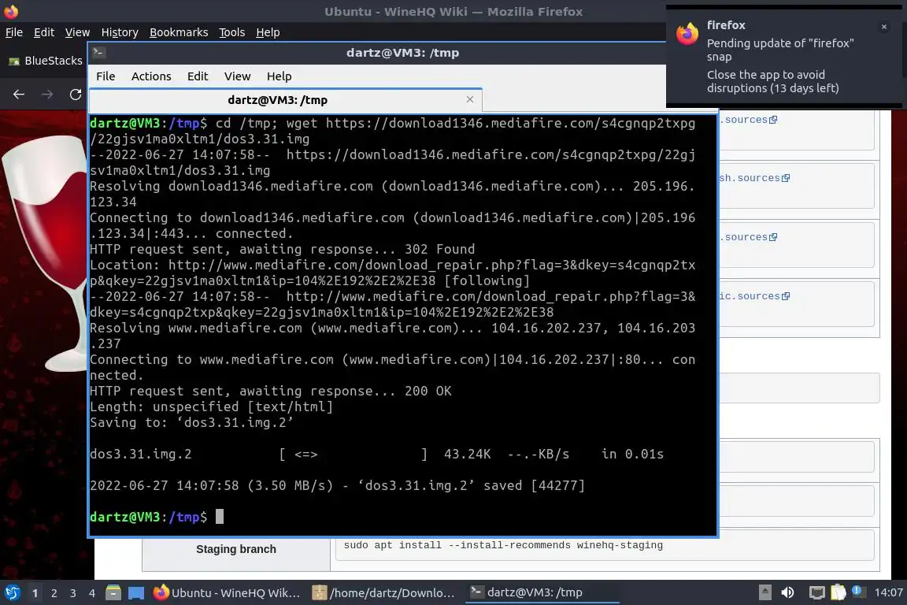Open Firefox Bookmarks menu
907x605 pixels.
(x=179, y=32)
